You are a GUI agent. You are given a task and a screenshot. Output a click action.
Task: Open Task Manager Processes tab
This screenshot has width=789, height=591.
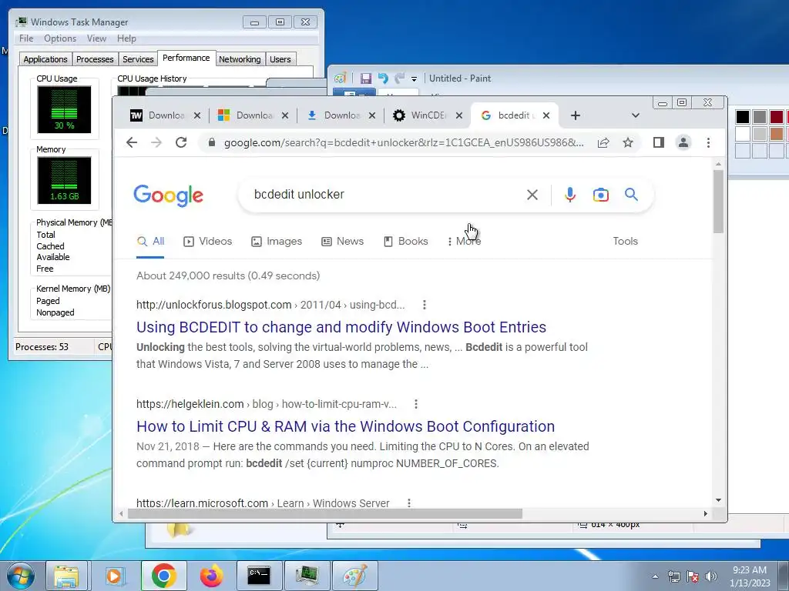(95, 59)
